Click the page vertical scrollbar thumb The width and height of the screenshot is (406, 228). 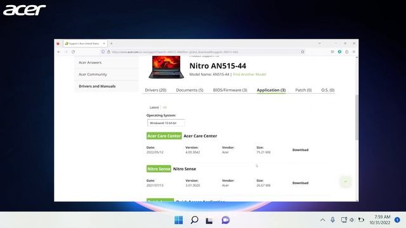(357, 118)
